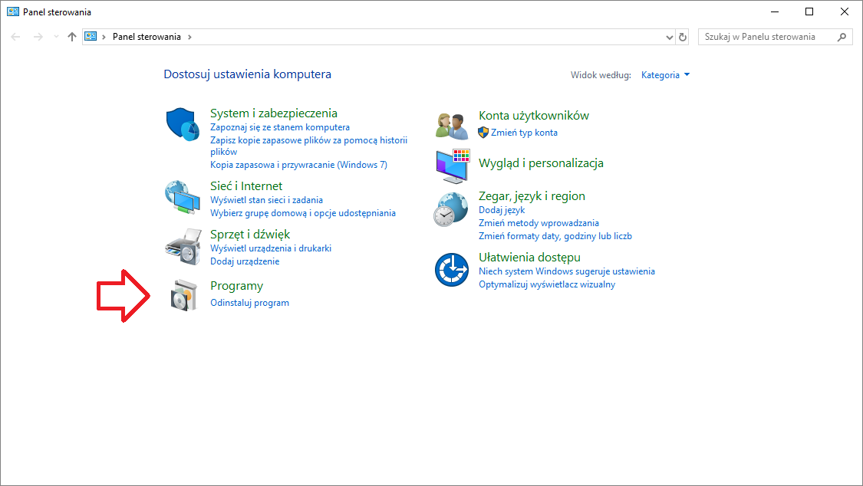Open Sprzęt i dźwięk heading

(250, 235)
